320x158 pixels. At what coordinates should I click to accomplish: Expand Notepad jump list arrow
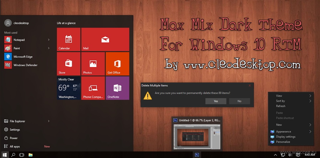click(x=49, y=40)
